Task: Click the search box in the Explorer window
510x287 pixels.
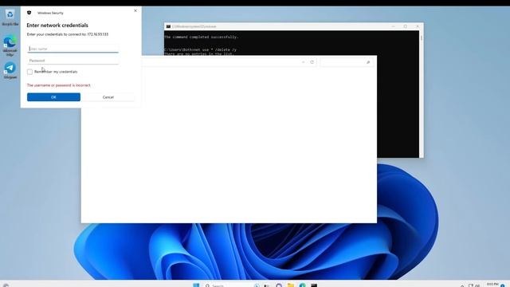Action: 347,62
